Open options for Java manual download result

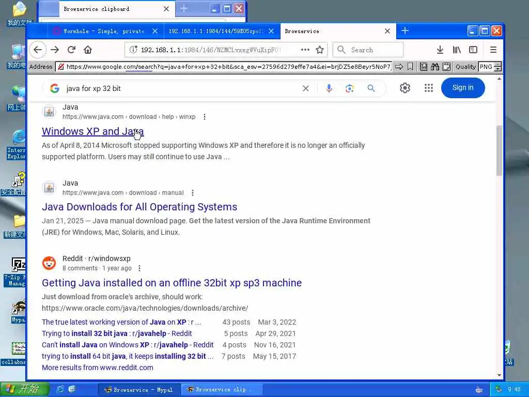pos(193,193)
